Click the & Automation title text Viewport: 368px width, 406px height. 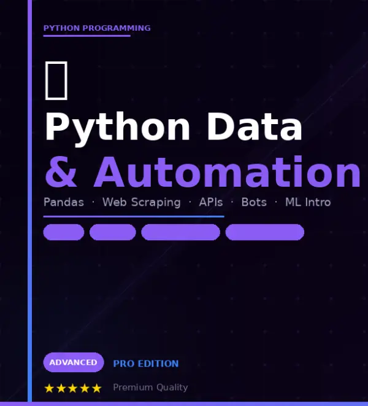202,172
